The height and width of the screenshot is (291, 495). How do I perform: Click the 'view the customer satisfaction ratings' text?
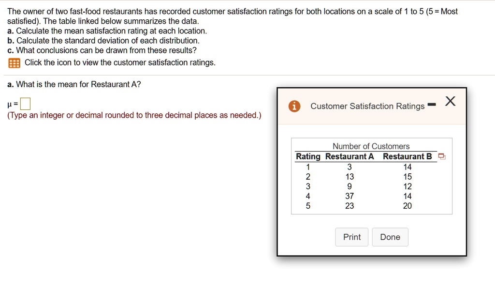120,62
